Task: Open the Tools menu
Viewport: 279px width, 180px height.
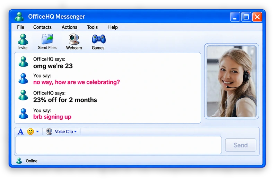Action: tap(92, 27)
